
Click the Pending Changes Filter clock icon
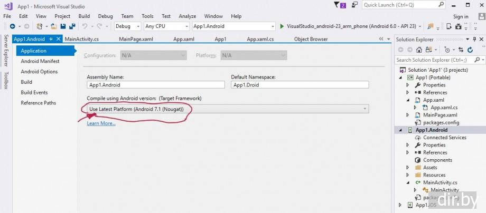[447, 50]
